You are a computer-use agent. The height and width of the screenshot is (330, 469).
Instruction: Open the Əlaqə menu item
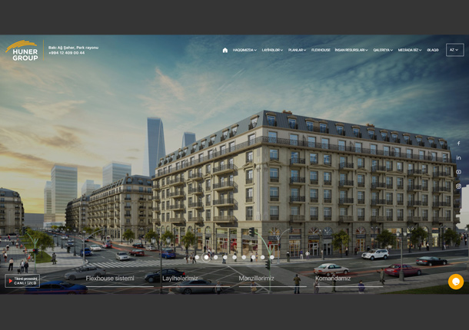pos(433,50)
